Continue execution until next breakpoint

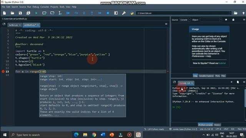[100, 13]
